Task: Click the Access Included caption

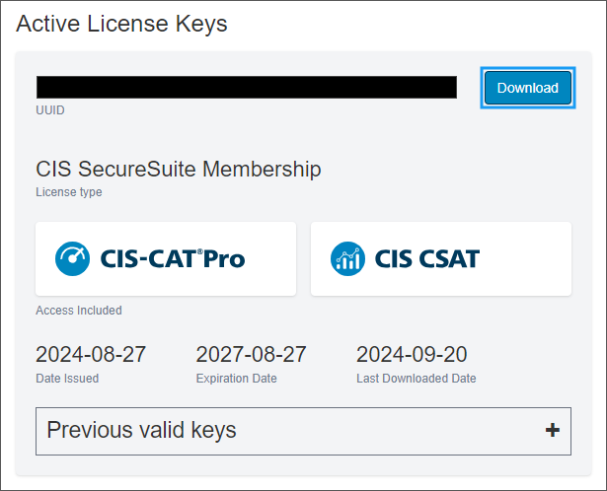Action: (x=79, y=311)
